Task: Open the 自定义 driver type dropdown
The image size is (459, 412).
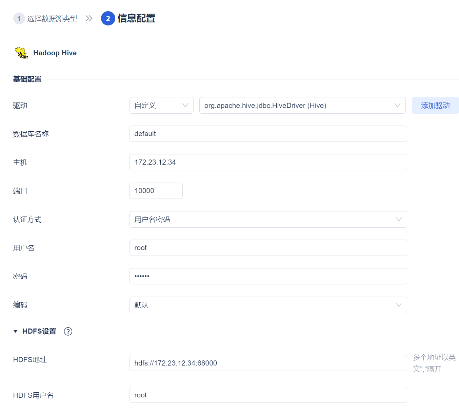Action: (x=161, y=106)
